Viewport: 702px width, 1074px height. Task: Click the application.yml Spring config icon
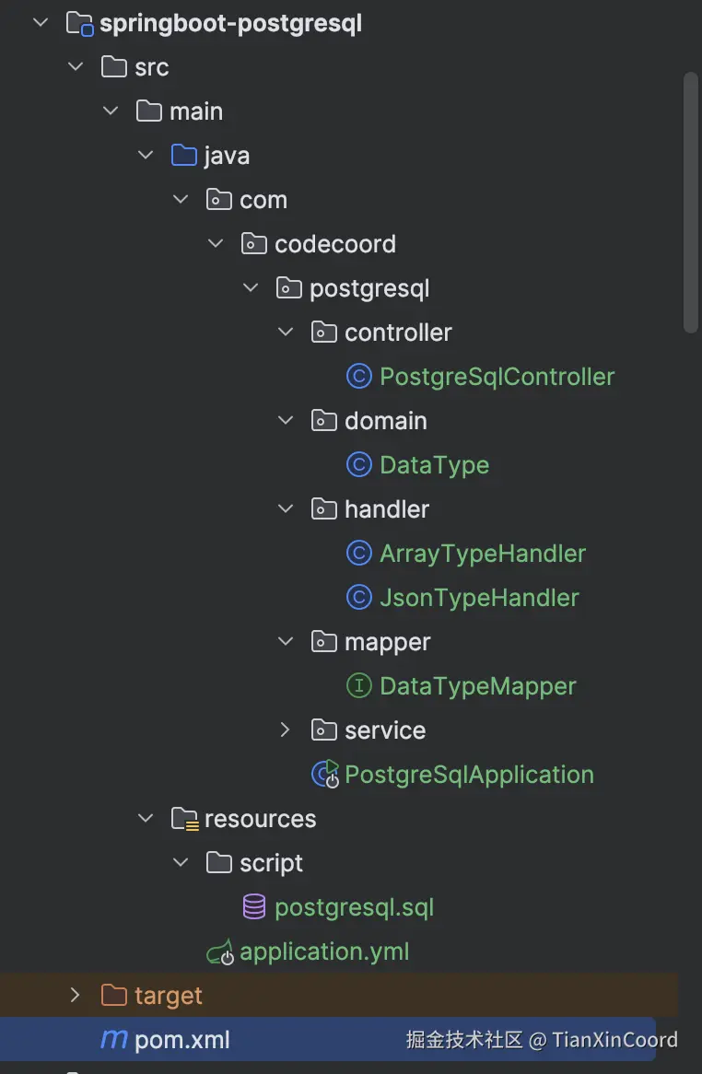(220, 951)
